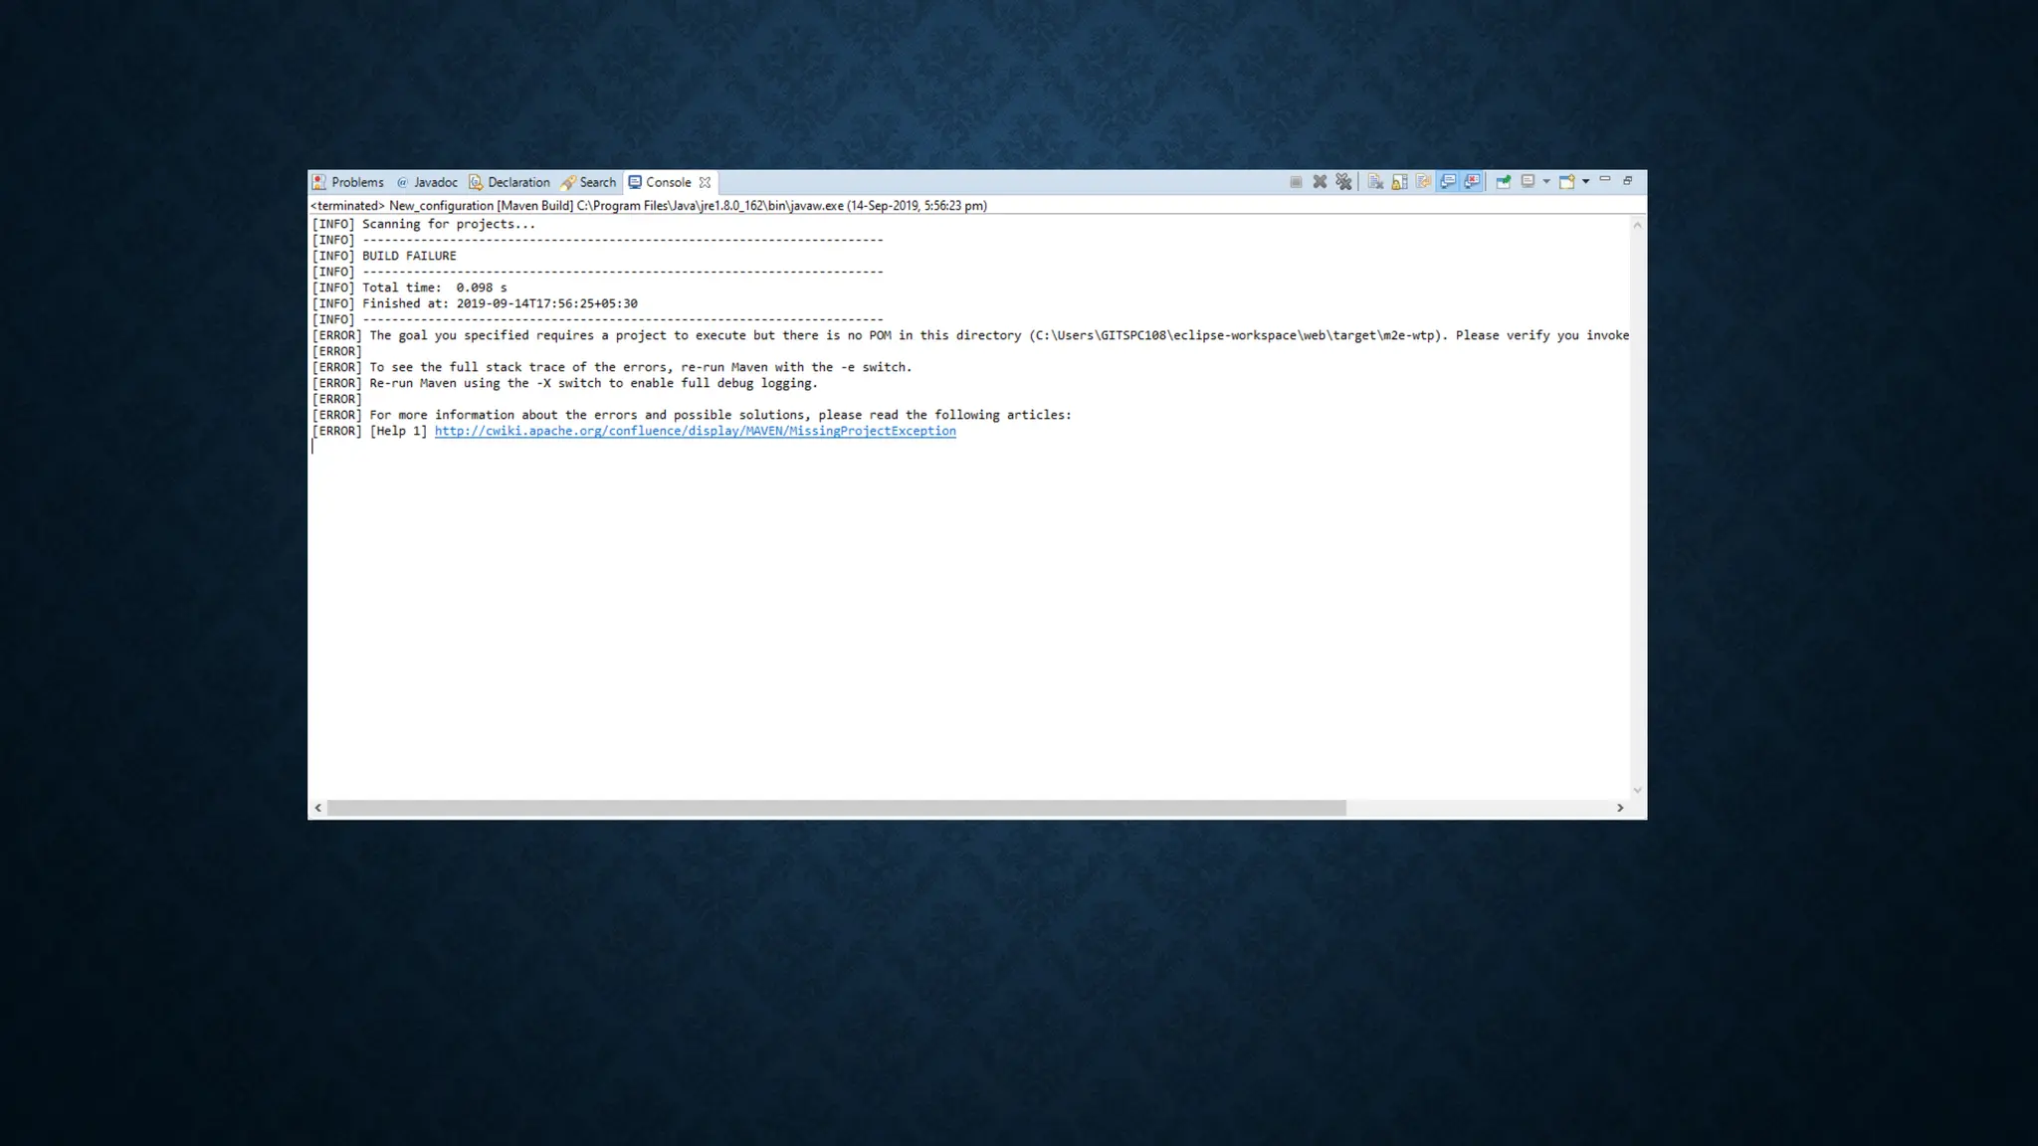Click the Terminate (stop) console button
This screenshot has width=2038, height=1146.
click(1296, 182)
